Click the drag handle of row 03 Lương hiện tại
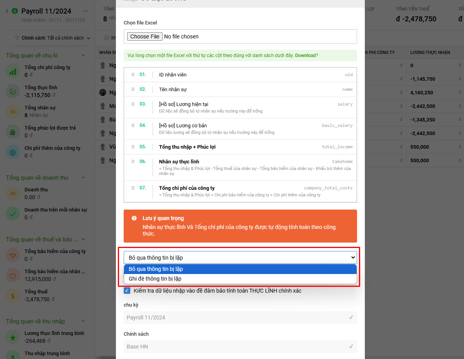The width and height of the screenshot is (464, 359). [133, 104]
